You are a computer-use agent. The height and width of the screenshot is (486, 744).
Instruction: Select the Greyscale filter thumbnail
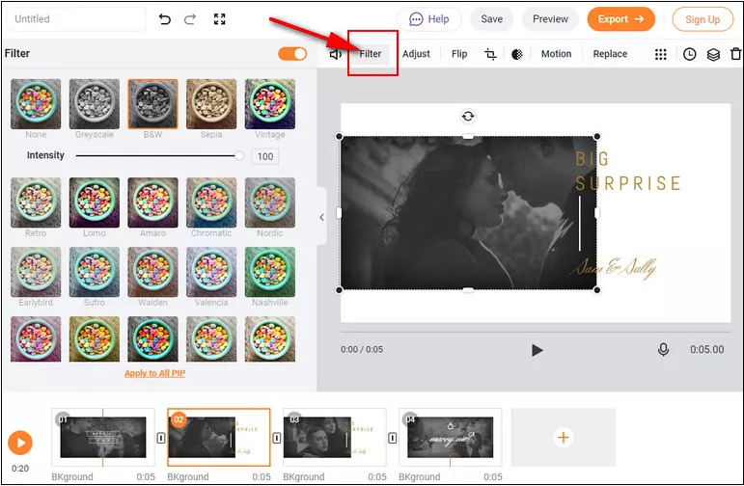click(95, 104)
